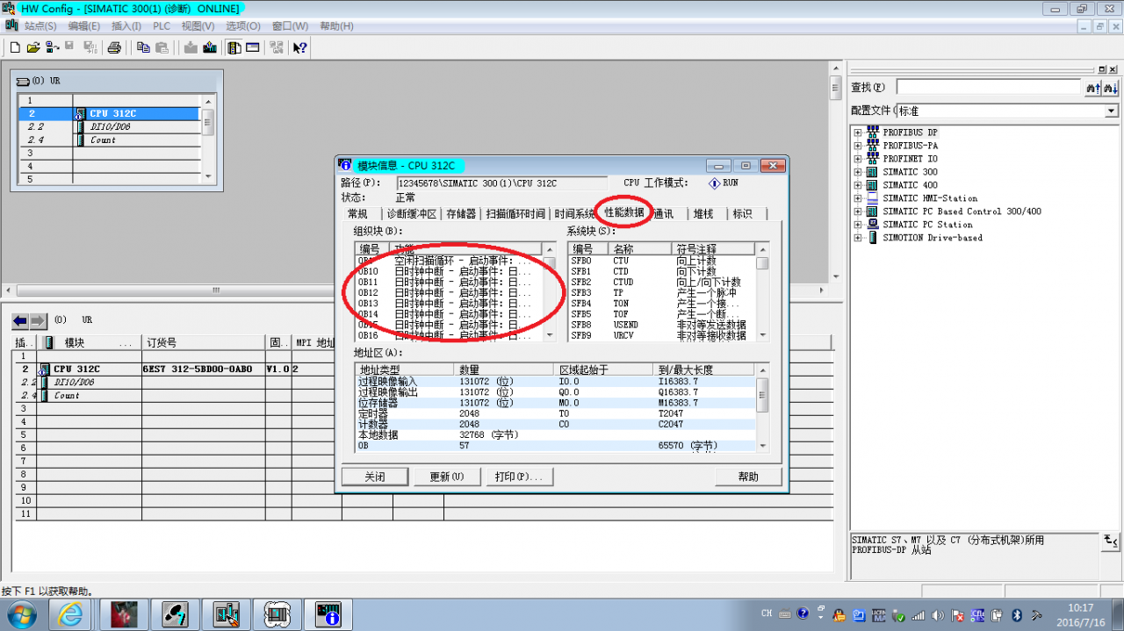This screenshot has width=1124, height=631.
Task: Expand the PROFINET IO catalog node
Action: pos(857,159)
